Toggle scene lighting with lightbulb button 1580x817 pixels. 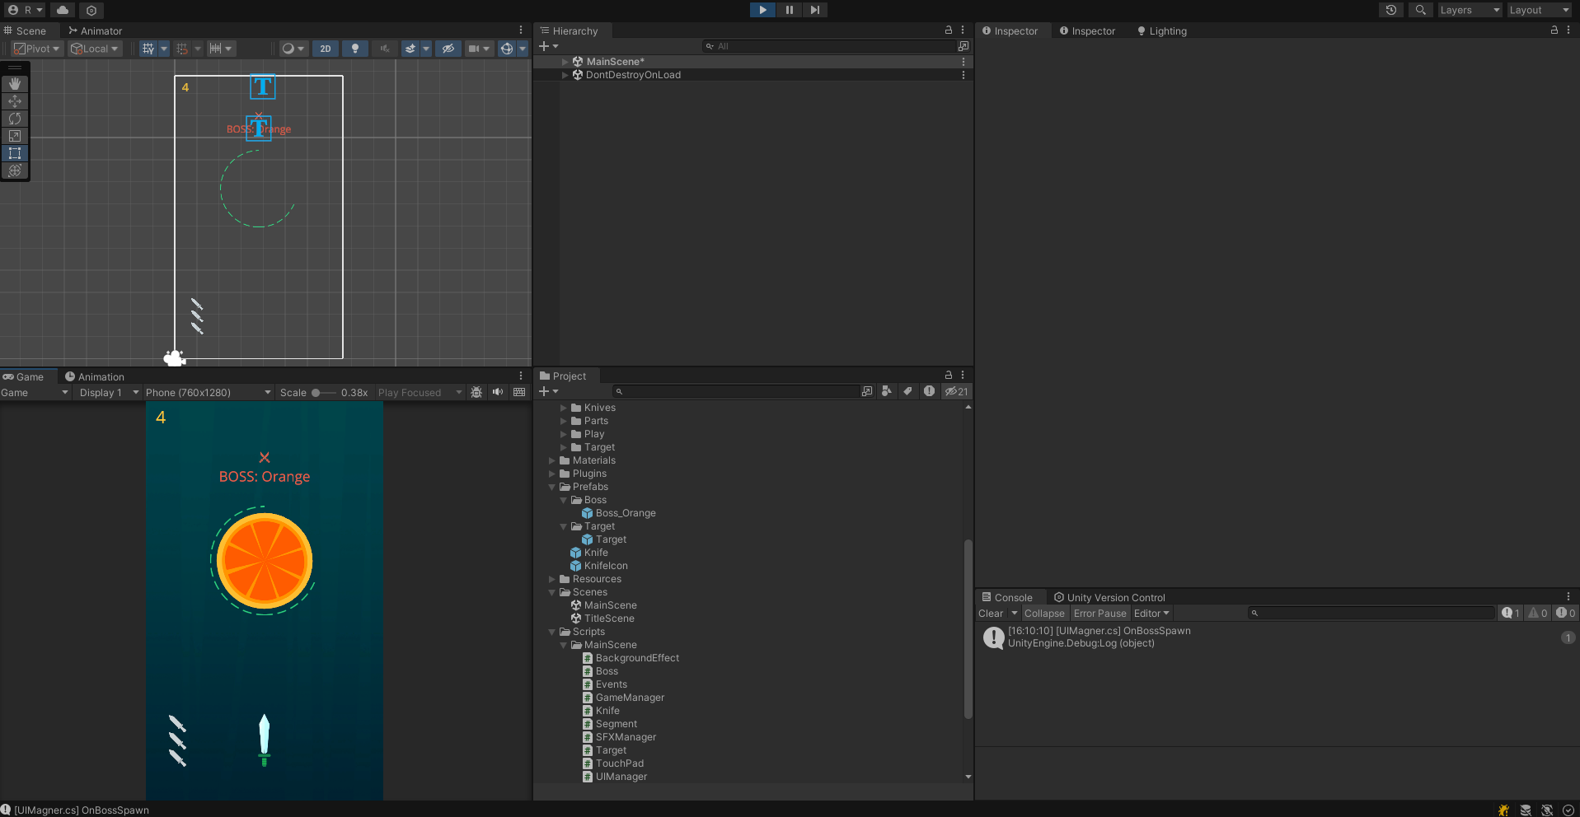(355, 49)
